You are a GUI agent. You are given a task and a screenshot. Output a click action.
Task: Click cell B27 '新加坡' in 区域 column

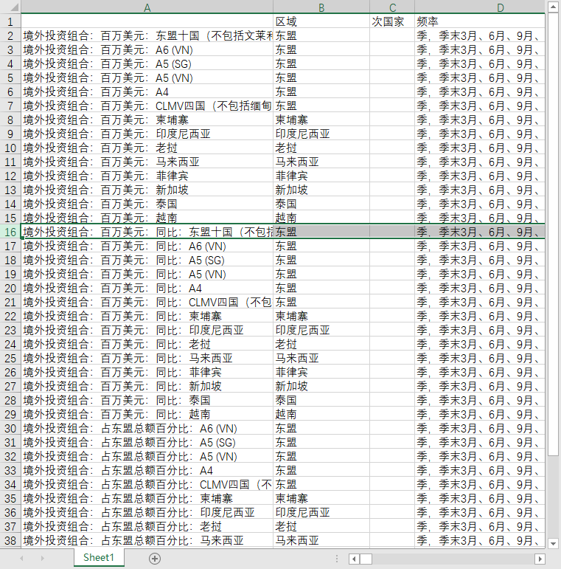tap(321, 387)
